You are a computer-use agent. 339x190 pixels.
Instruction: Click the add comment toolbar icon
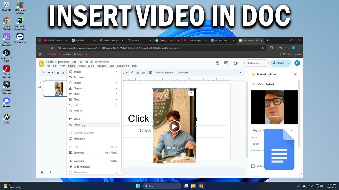pyautogui.click(x=150, y=73)
